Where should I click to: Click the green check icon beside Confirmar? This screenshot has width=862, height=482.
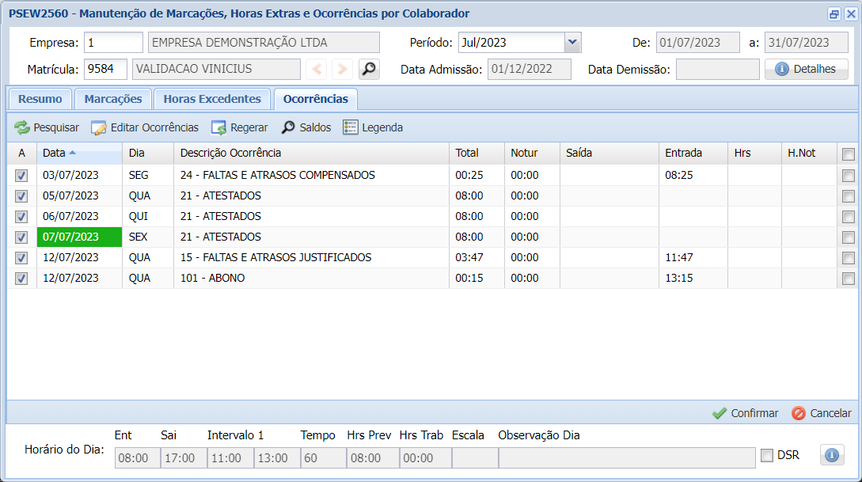(x=721, y=412)
